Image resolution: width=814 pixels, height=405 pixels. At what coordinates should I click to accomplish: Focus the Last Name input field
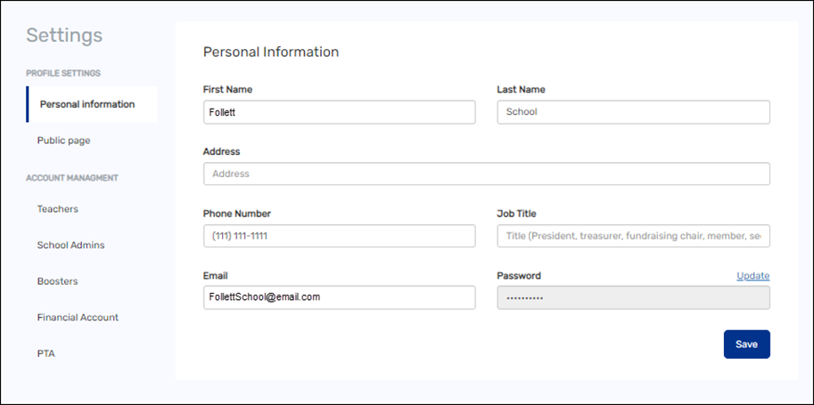click(x=632, y=112)
